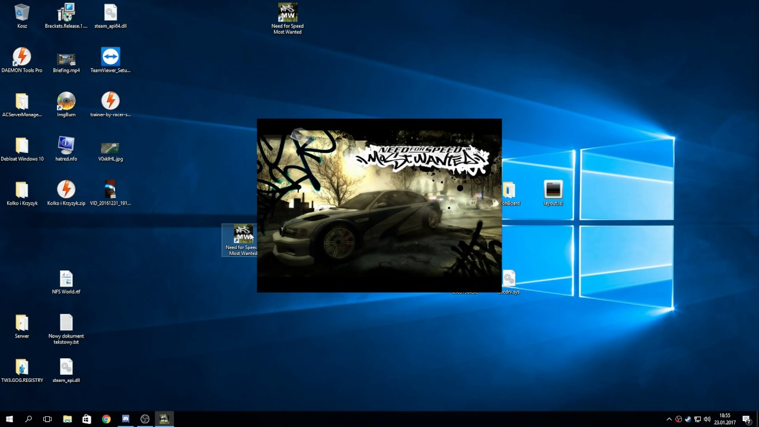Screen dimensions: 759x427
Task: Launch Google Chrome from the taskbar
Action: [x=106, y=419]
